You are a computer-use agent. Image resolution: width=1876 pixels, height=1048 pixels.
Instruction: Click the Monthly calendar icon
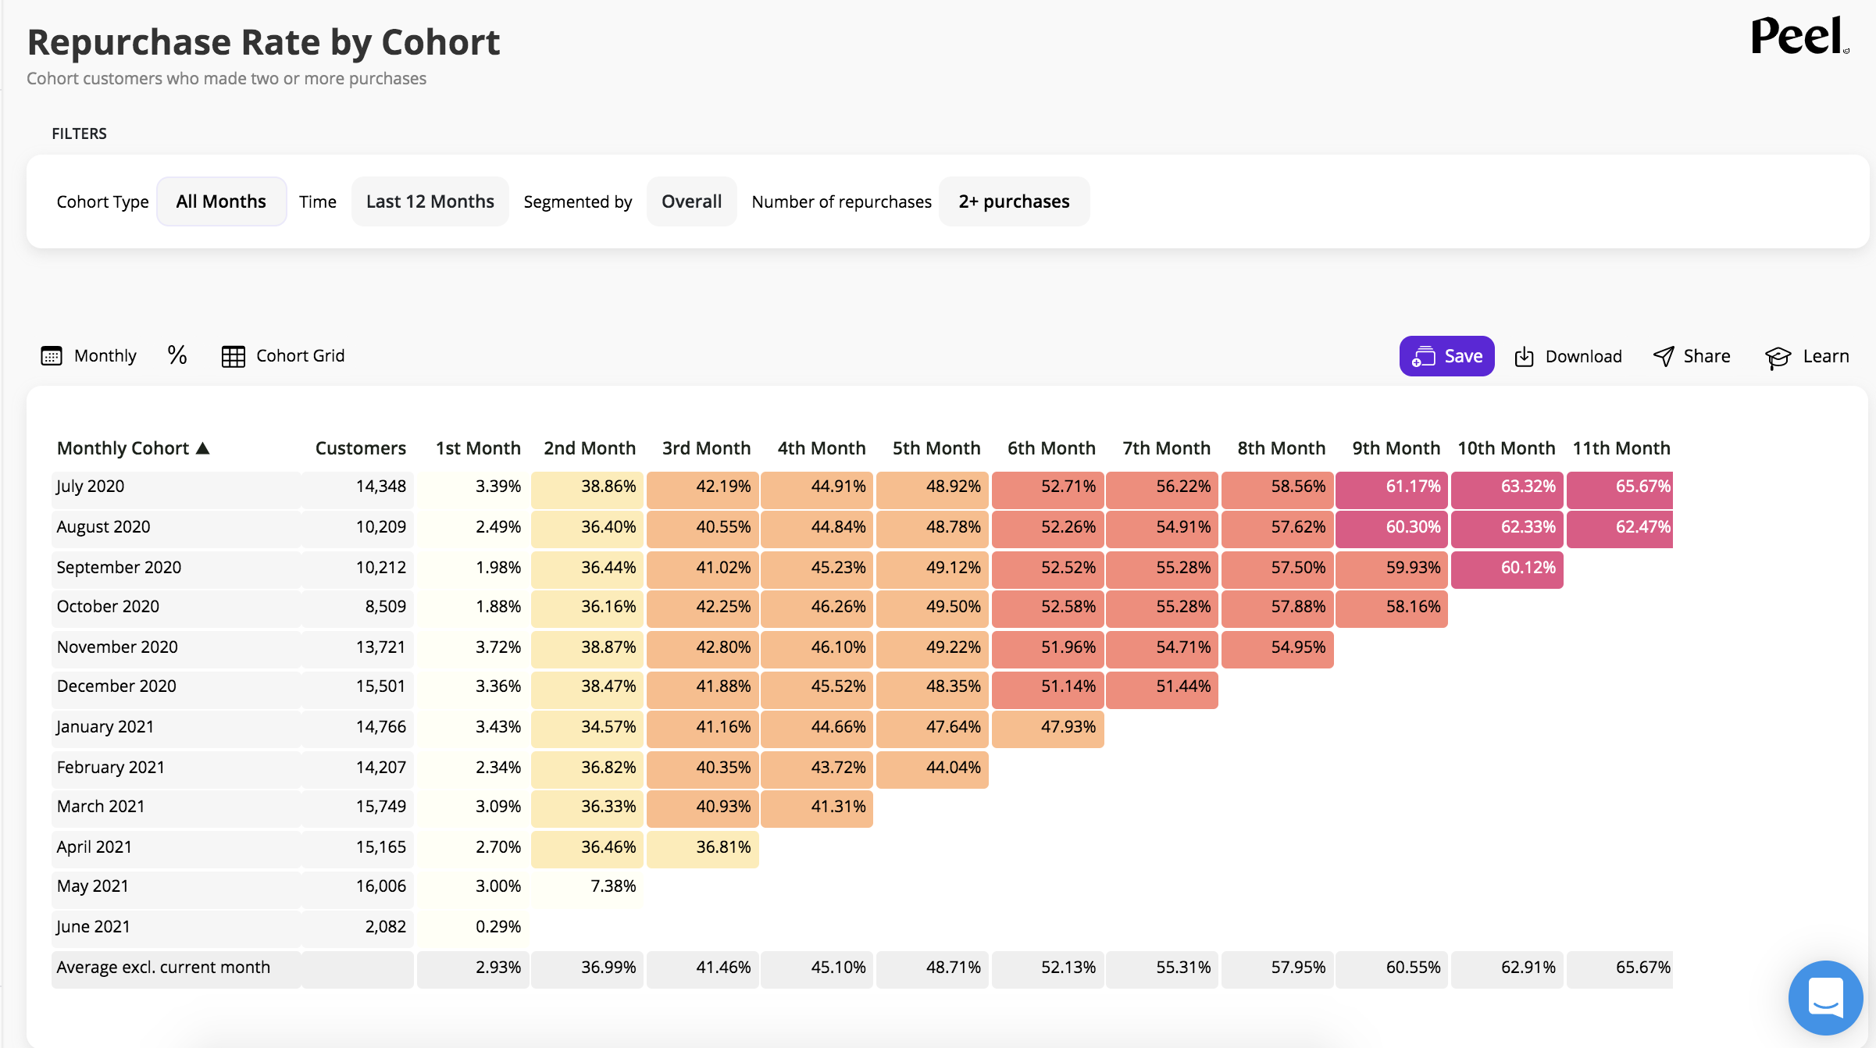52,356
